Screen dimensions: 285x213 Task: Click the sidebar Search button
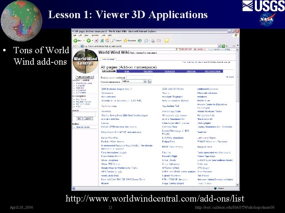coord(88,119)
